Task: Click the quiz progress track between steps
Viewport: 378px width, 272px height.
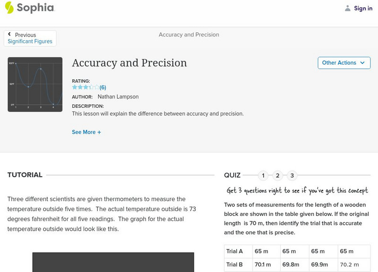Action: pos(271,175)
